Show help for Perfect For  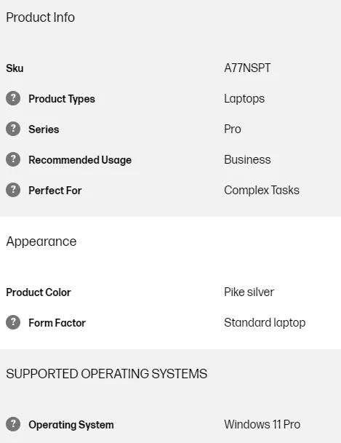(13, 190)
